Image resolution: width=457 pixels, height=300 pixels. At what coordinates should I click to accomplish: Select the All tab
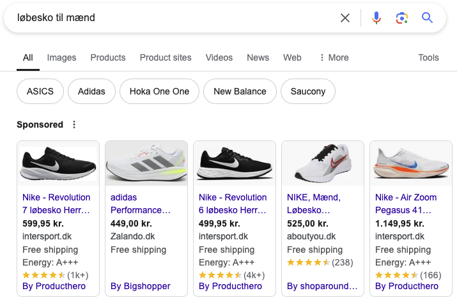click(x=28, y=57)
